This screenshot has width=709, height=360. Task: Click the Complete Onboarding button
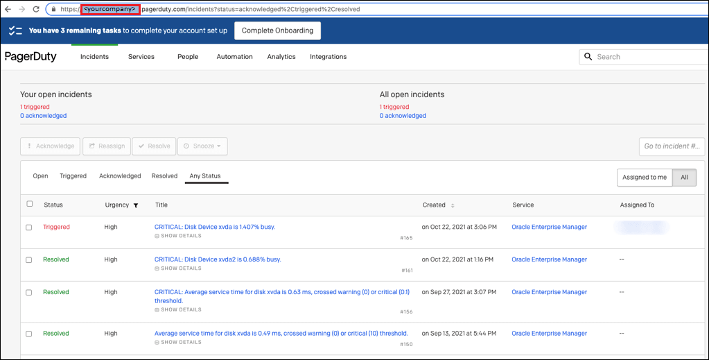click(x=278, y=31)
